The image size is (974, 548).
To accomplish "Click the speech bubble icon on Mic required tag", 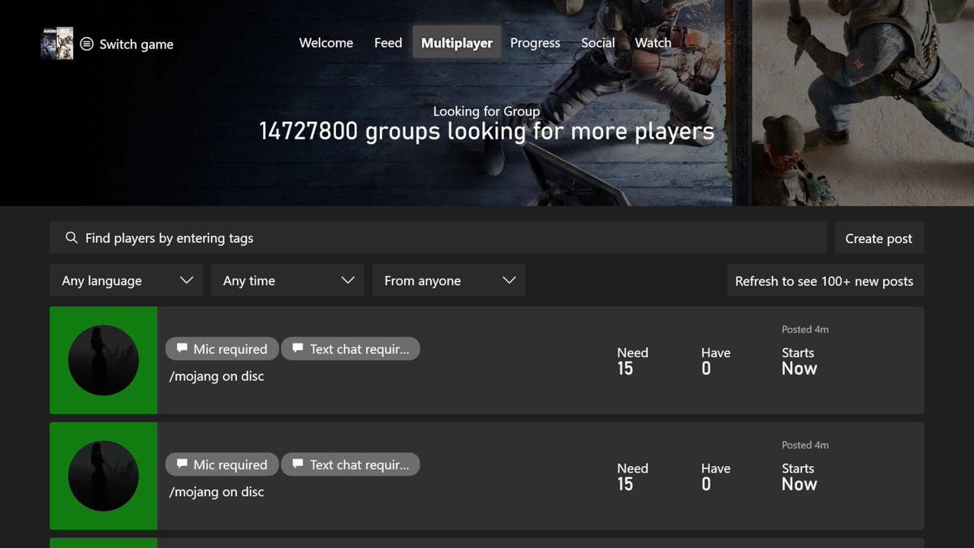I will pyautogui.click(x=182, y=348).
